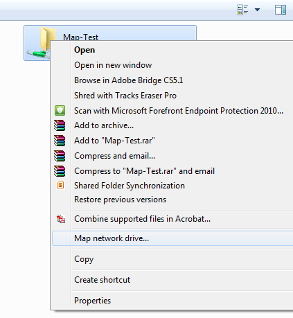Choose Map network drive... option
Image resolution: width=293 pixels, height=318 pixels.
pos(172,238)
